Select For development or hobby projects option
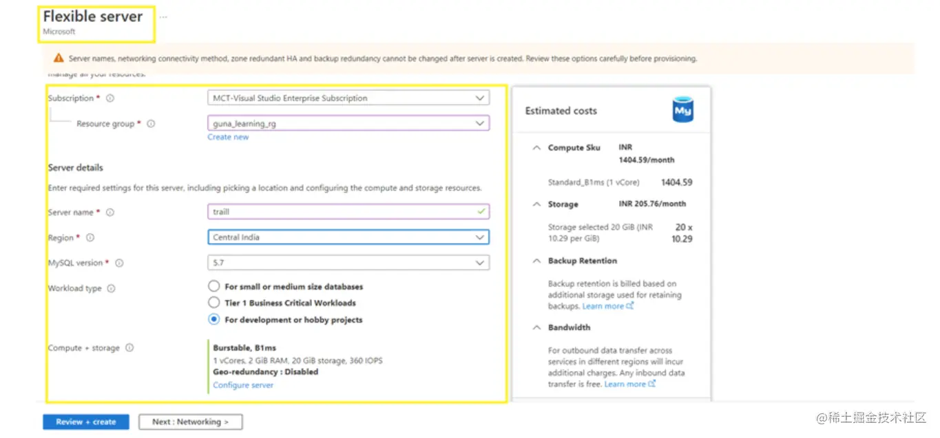Image resolution: width=940 pixels, height=438 pixels. click(x=213, y=319)
